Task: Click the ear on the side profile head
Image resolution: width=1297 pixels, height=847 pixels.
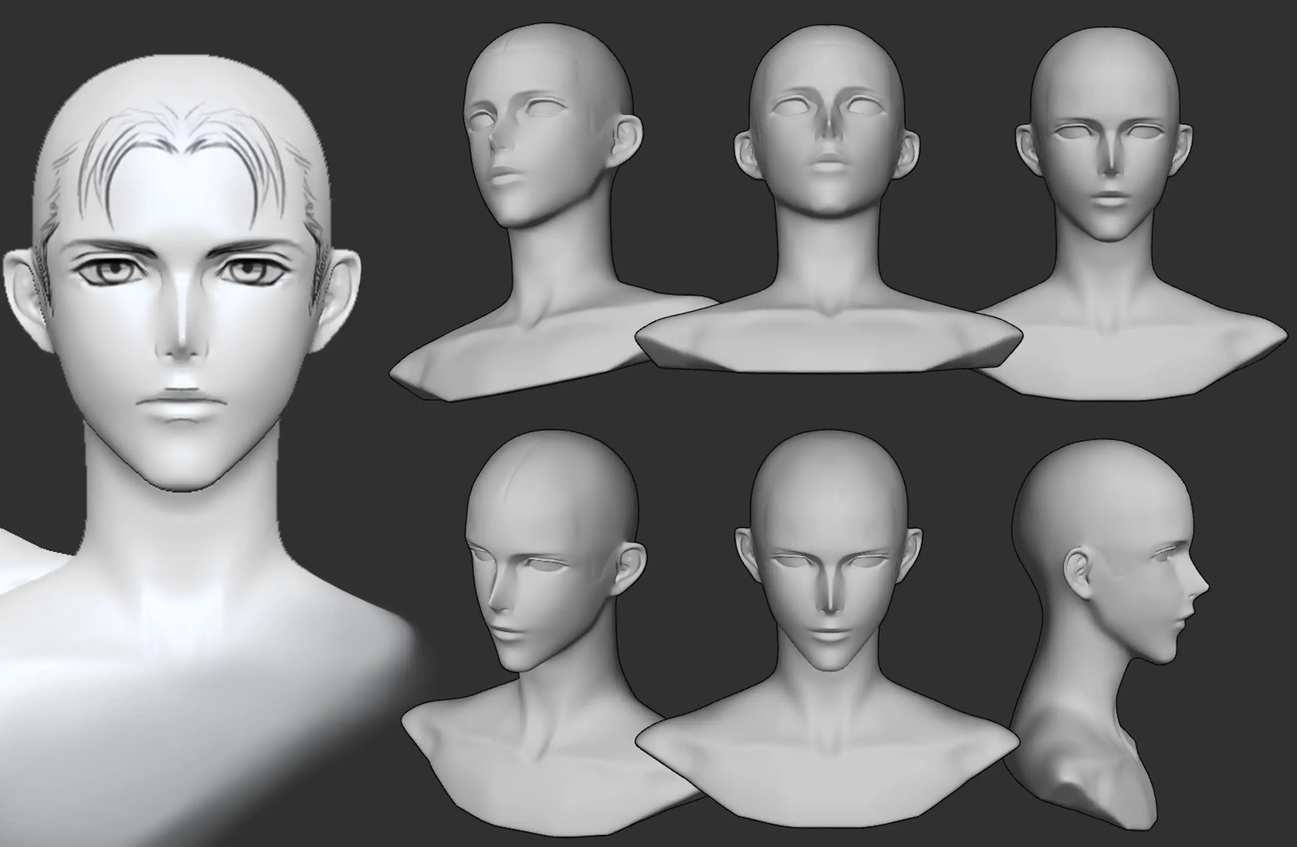Action: (1077, 572)
